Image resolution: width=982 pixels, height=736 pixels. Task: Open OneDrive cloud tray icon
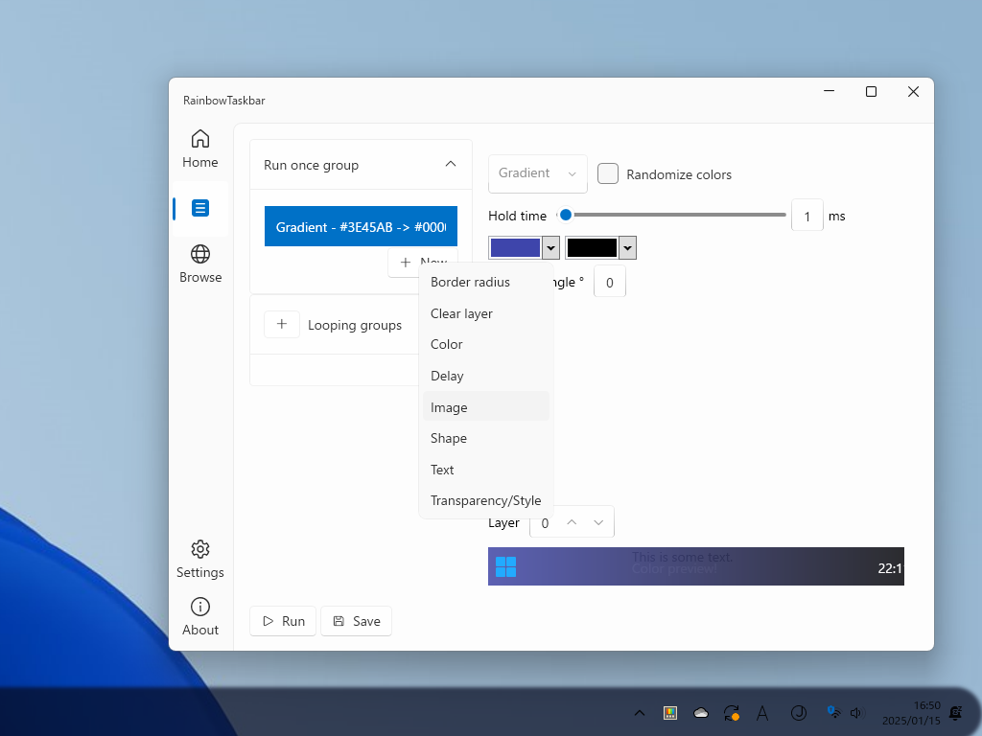tap(701, 713)
